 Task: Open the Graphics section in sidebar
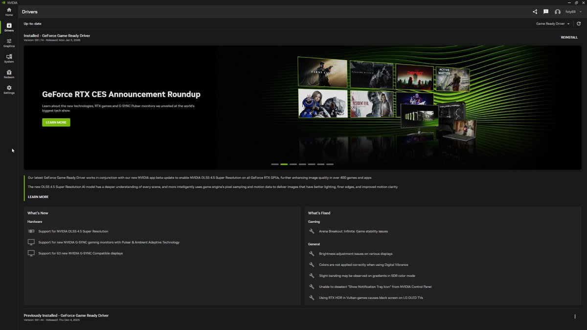point(9,43)
